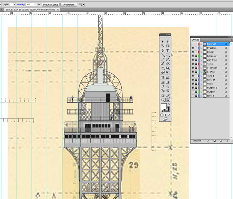Select the Magic Wand tool
The height and width of the screenshot is (199, 233).
163,46
